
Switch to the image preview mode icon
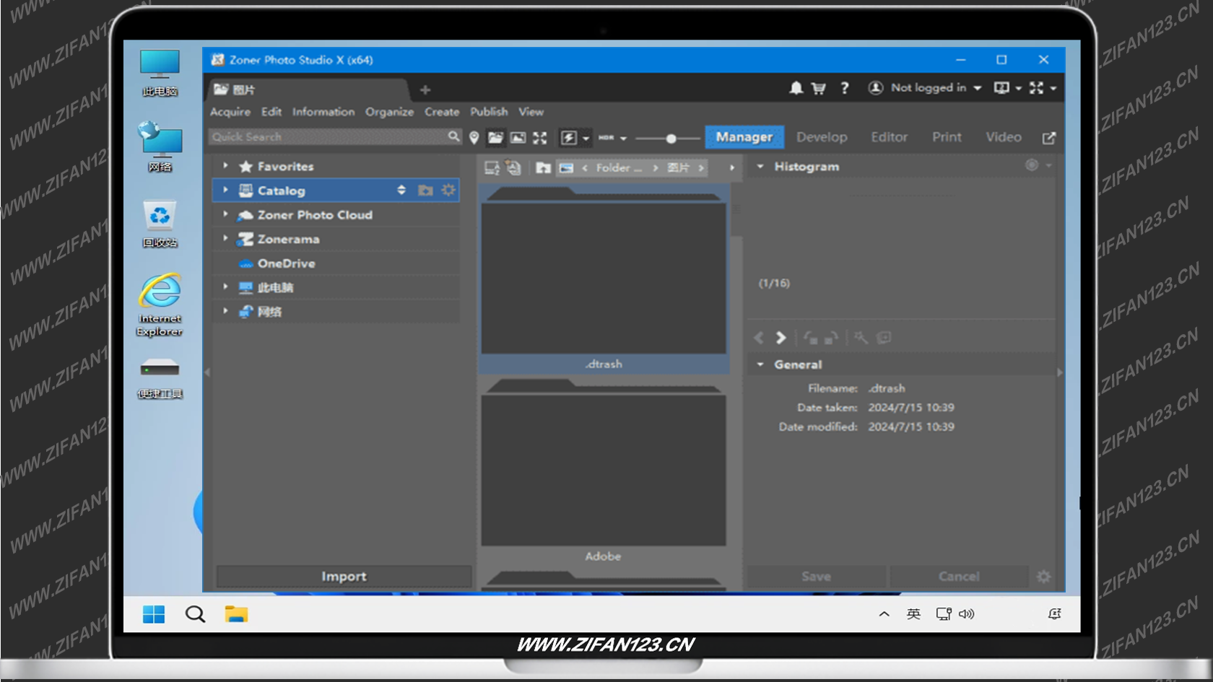pyautogui.click(x=518, y=137)
